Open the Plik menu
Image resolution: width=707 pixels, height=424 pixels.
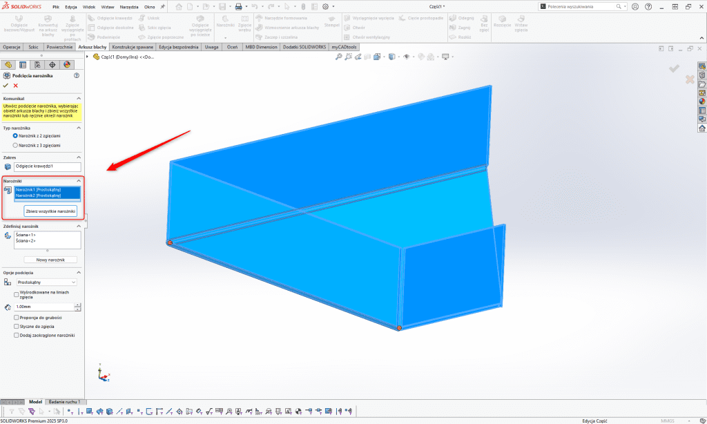pos(56,7)
